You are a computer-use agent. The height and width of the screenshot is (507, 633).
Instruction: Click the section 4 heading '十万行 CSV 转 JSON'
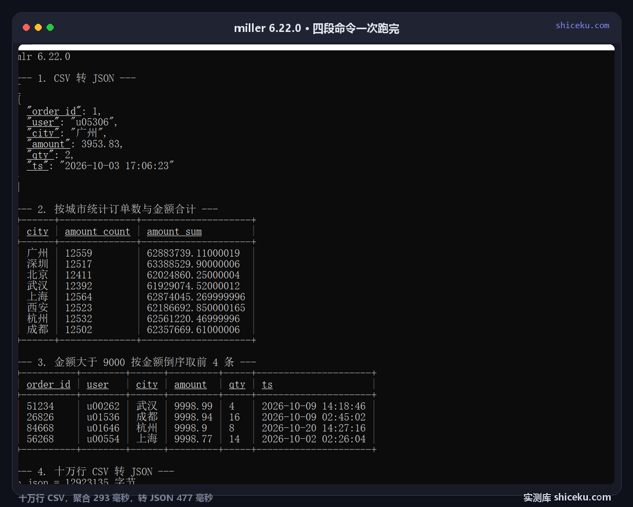[103, 471]
